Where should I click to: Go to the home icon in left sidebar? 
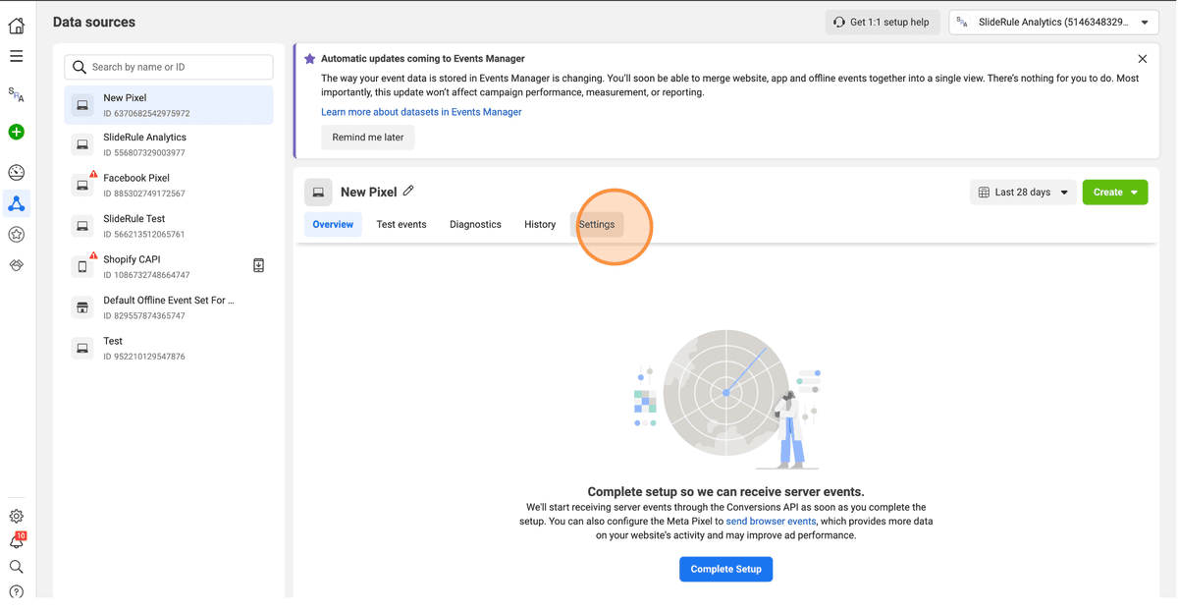tap(17, 25)
